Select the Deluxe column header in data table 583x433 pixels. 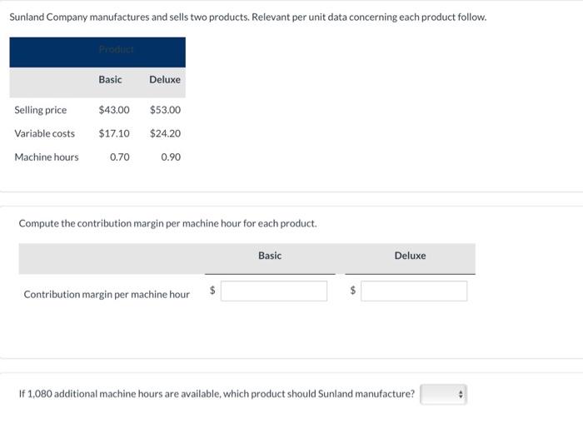pyautogui.click(x=165, y=80)
